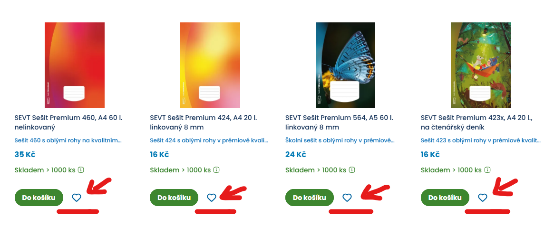Click Do košíku for Premium 423x

click(x=445, y=198)
